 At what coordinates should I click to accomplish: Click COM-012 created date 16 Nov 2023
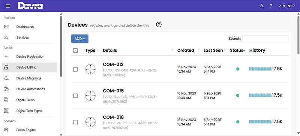coord(186,67)
